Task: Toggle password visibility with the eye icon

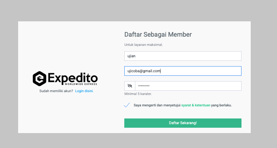Action: pos(130,86)
